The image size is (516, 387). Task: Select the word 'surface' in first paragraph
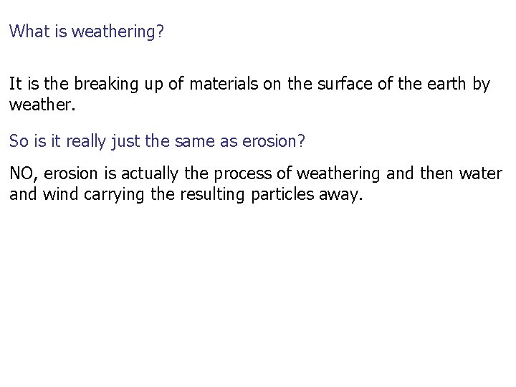(x=345, y=84)
